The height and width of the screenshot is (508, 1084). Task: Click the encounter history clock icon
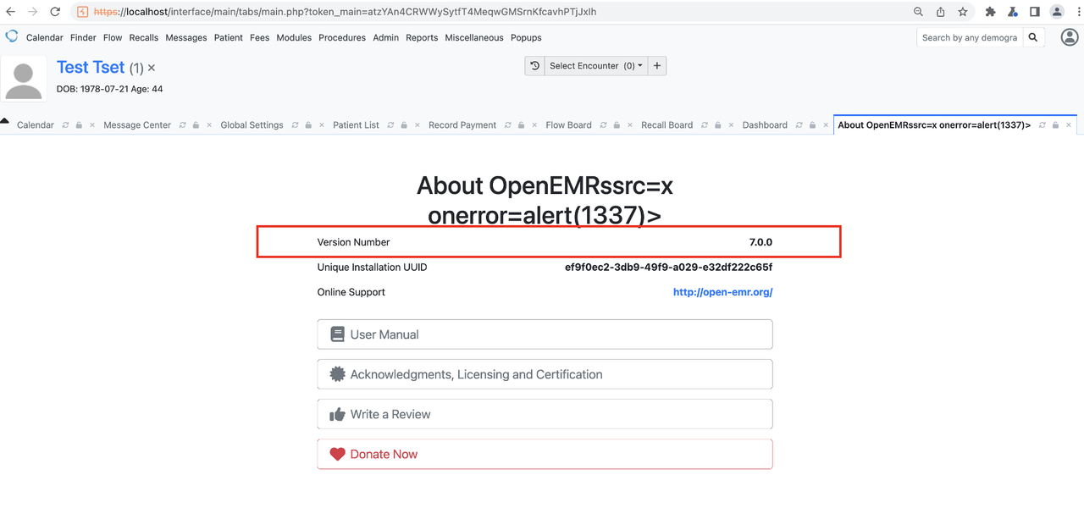534,65
